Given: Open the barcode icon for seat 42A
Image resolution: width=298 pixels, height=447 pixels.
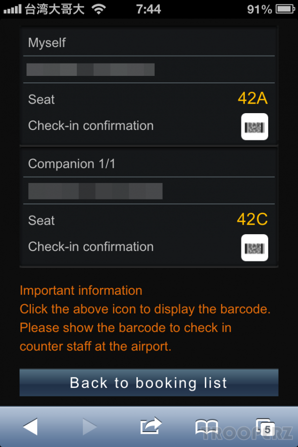Looking at the screenshot, I should click(254, 127).
